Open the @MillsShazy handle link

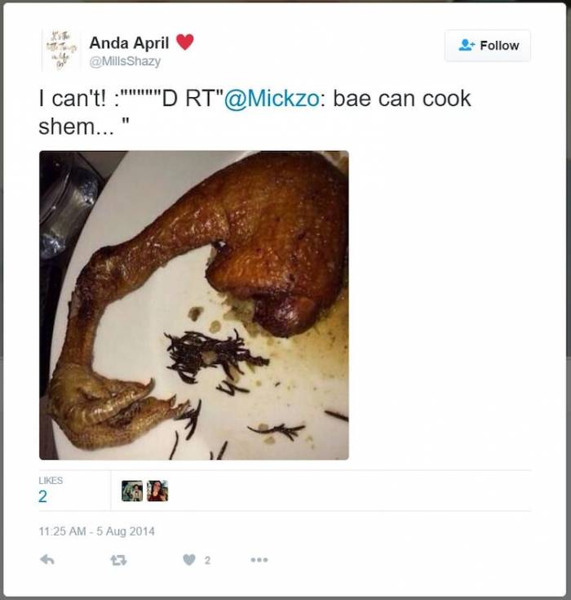125,61
